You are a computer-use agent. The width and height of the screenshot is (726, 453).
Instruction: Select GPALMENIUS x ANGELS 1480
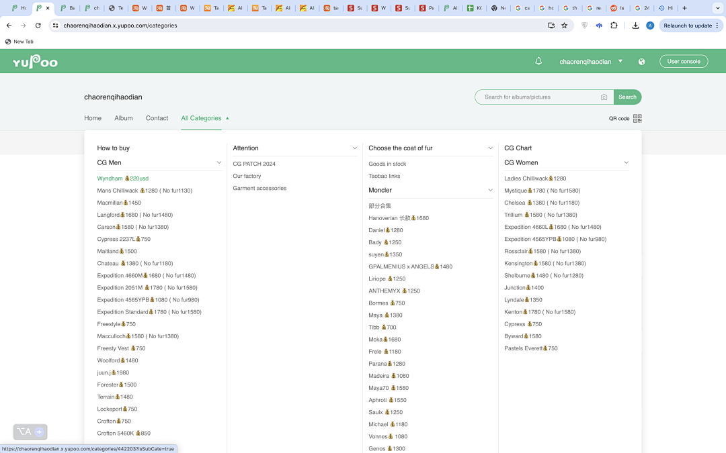pyautogui.click(x=410, y=266)
